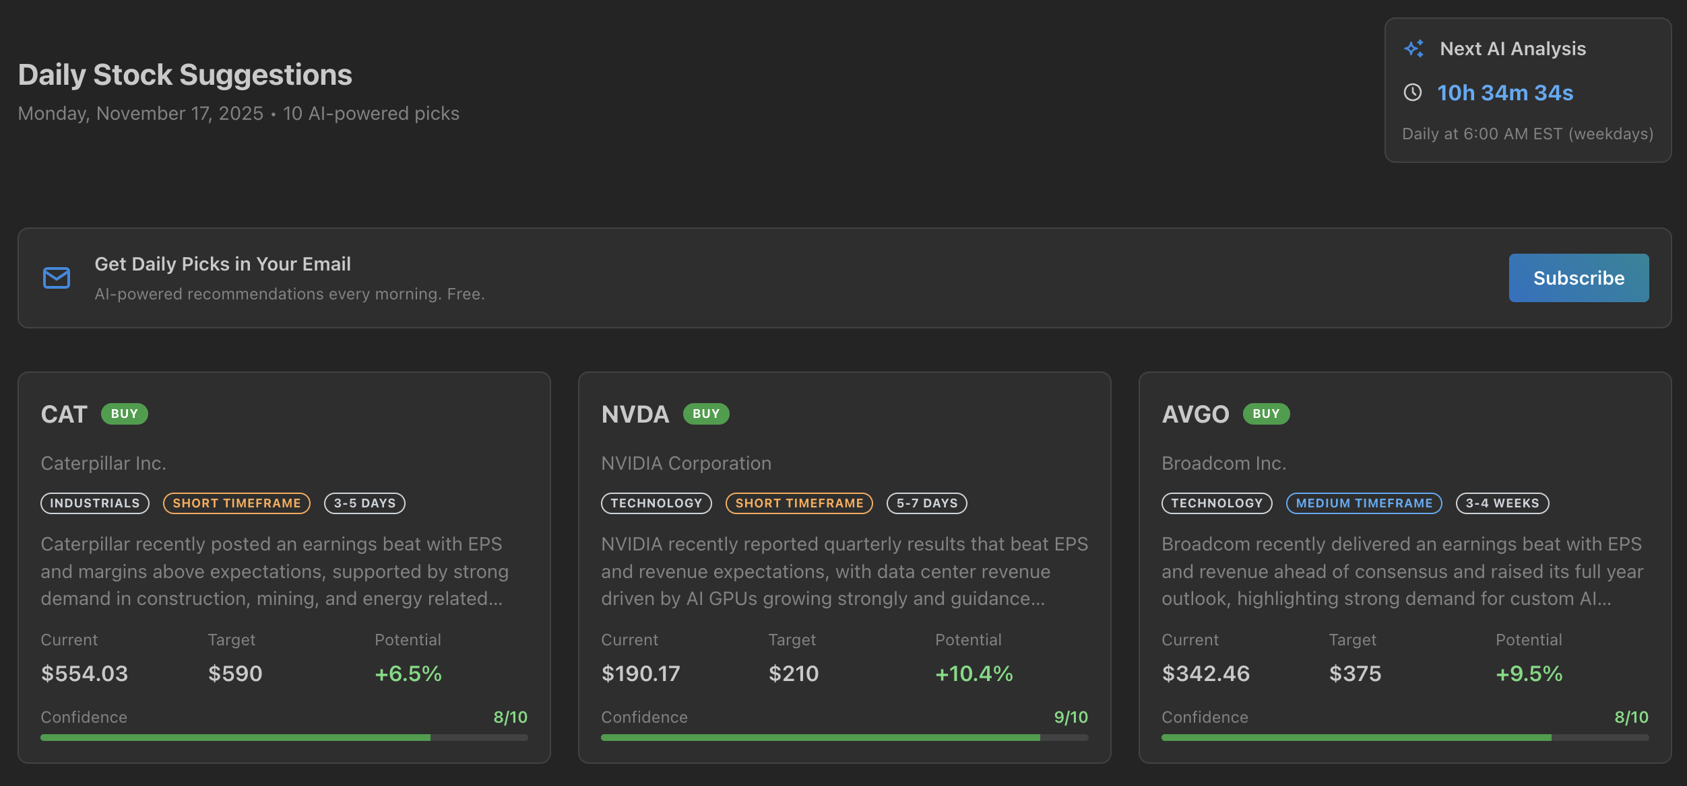
Task: Click the BUY badge on the CAT card
Action: pos(125,414)
